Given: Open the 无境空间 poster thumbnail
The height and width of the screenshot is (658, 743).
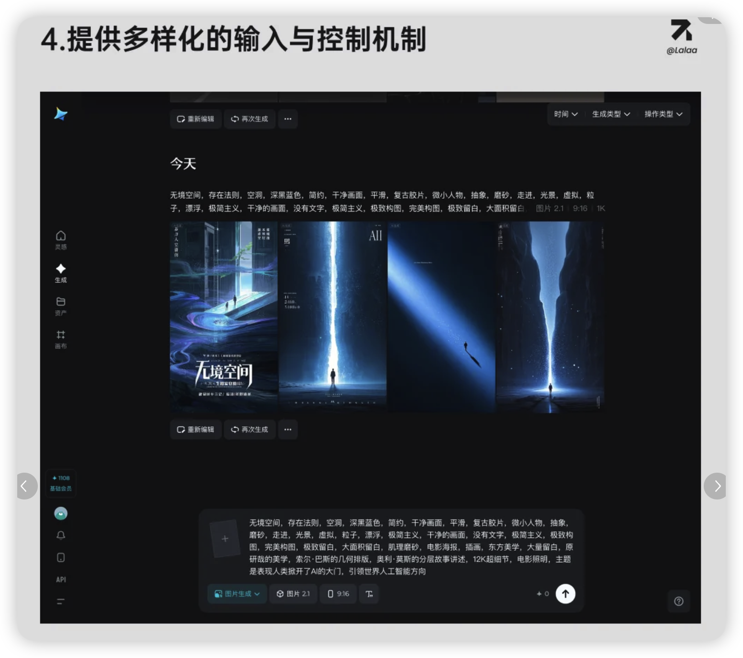Looking at the screenshot, I should pyautogui.click(x=224, y=317).
